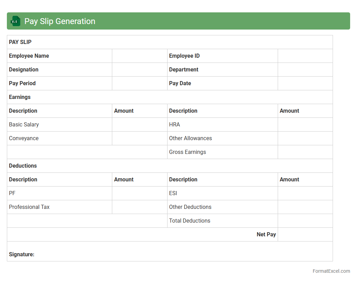
Task: Click the ESI amount cell
Action: [x=305, y=193]
